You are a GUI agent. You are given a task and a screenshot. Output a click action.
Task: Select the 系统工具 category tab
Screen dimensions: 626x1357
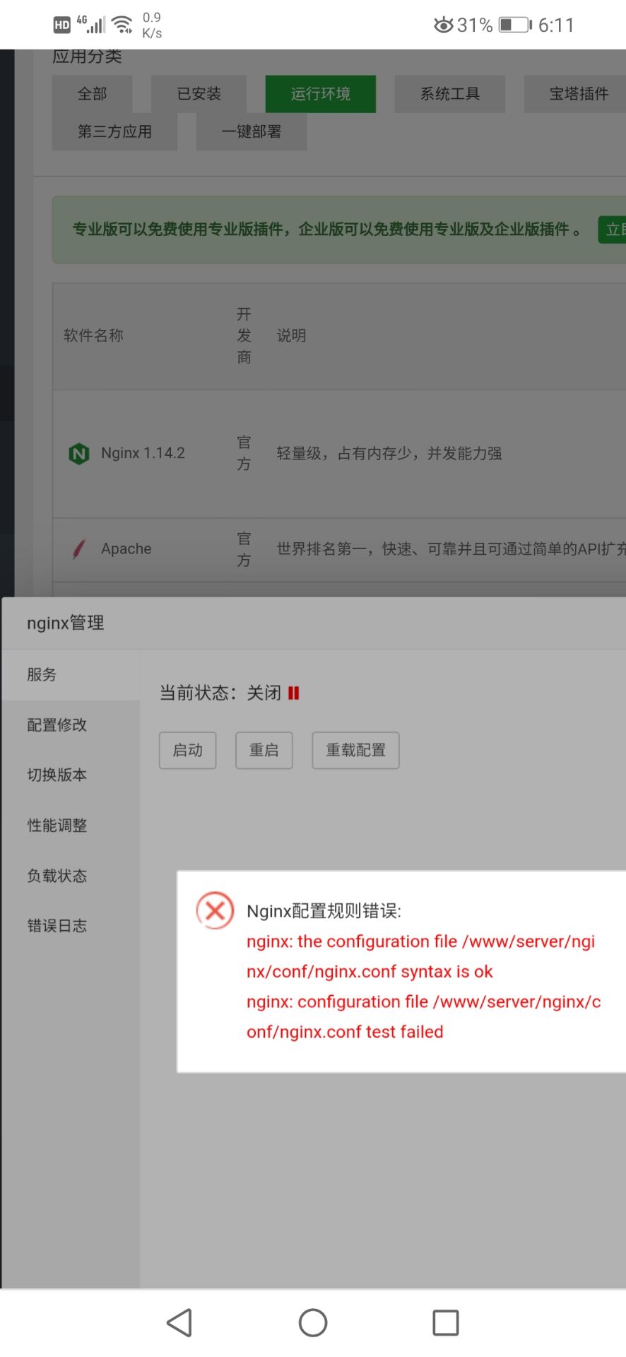point(450,94)
